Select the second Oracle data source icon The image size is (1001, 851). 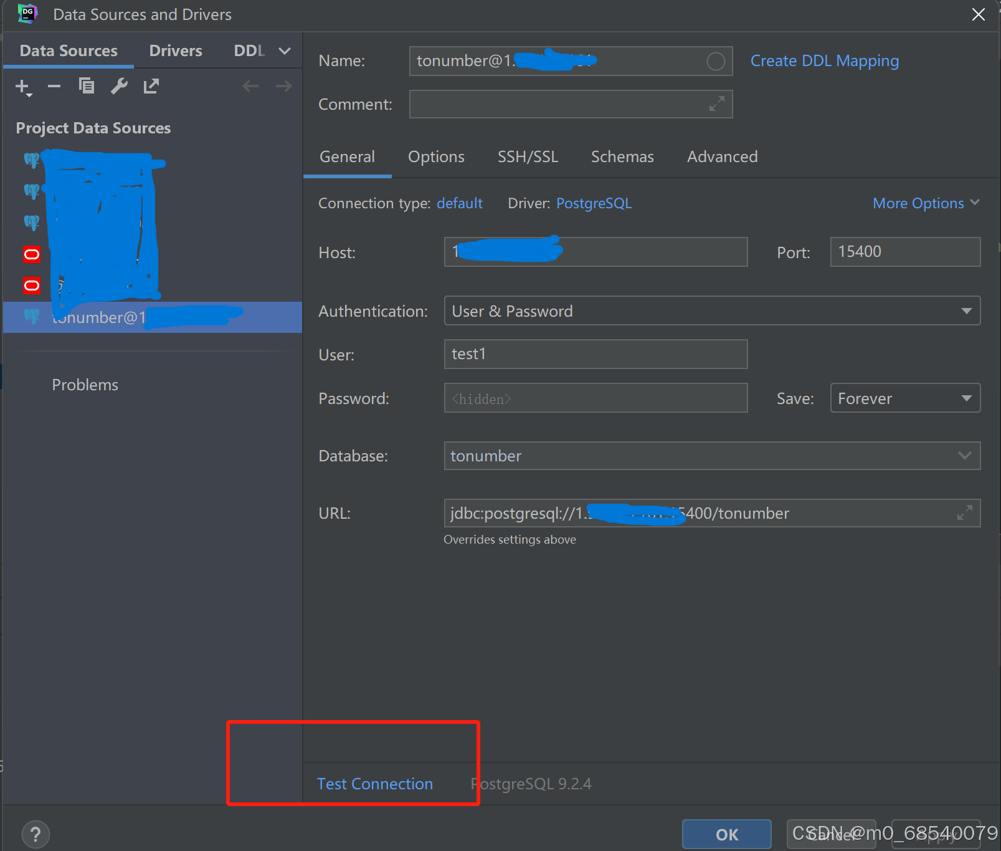pos(32,286)
